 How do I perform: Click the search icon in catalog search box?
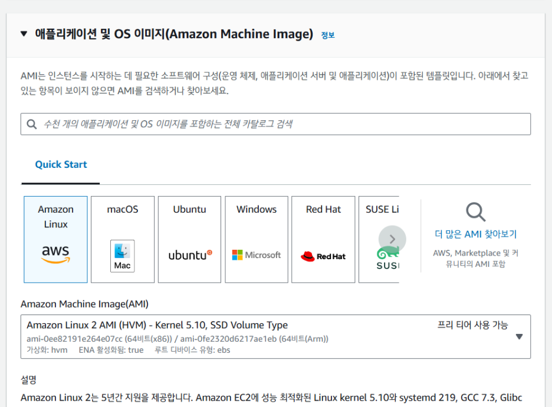[32, 124]
